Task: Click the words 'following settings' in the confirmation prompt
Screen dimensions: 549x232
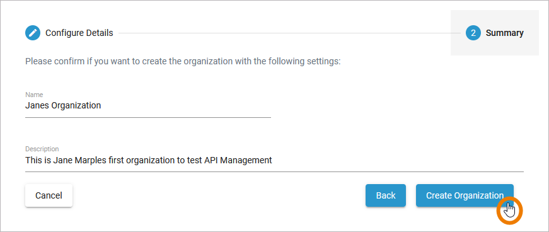Action: tap(304, 62)
